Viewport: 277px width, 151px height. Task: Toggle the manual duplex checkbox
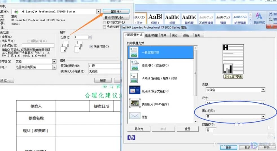click(x=104, y=27)
